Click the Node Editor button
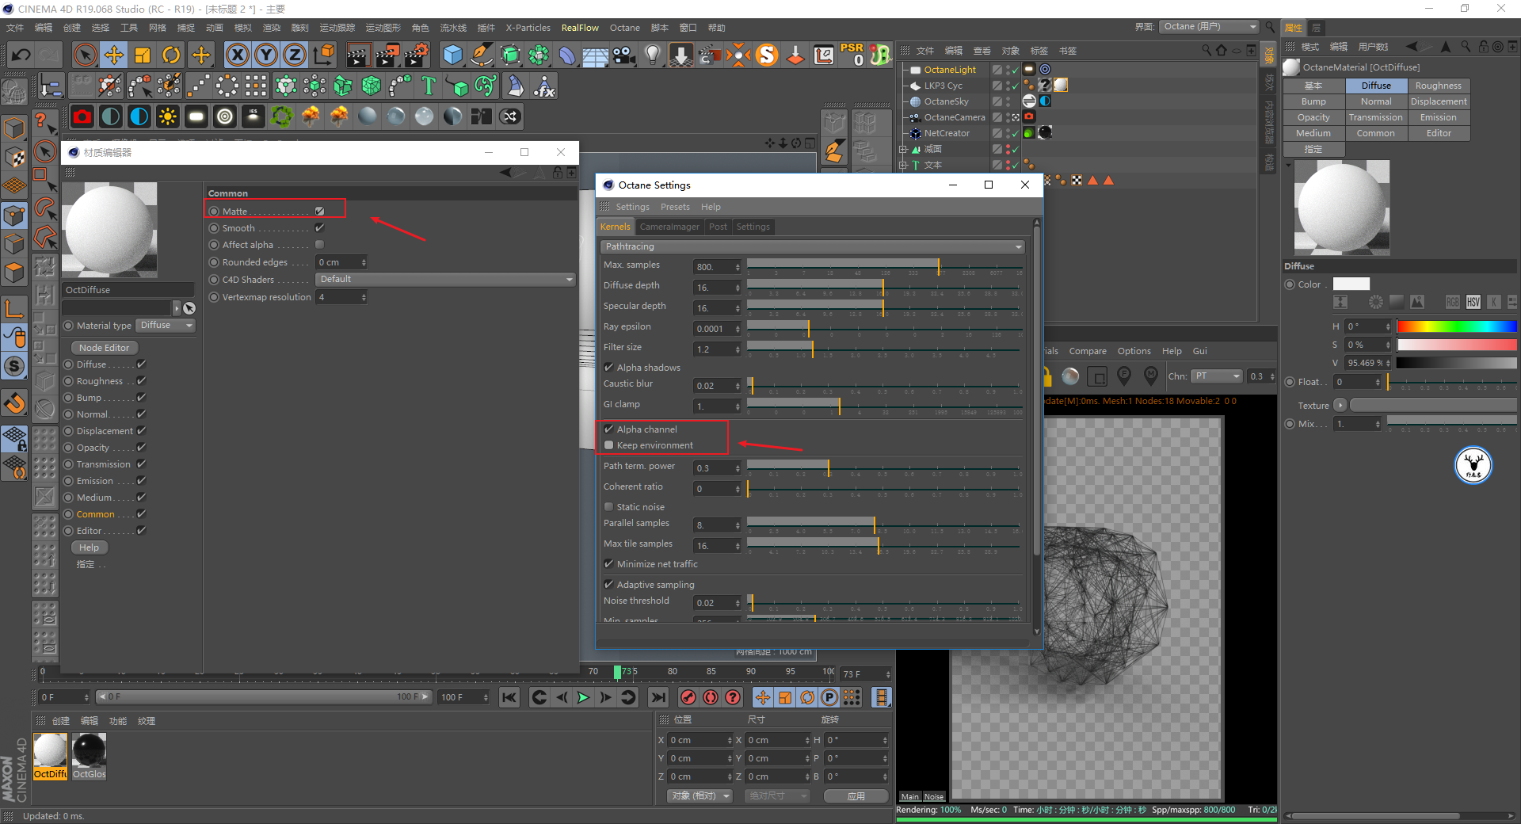 point(104,348)
